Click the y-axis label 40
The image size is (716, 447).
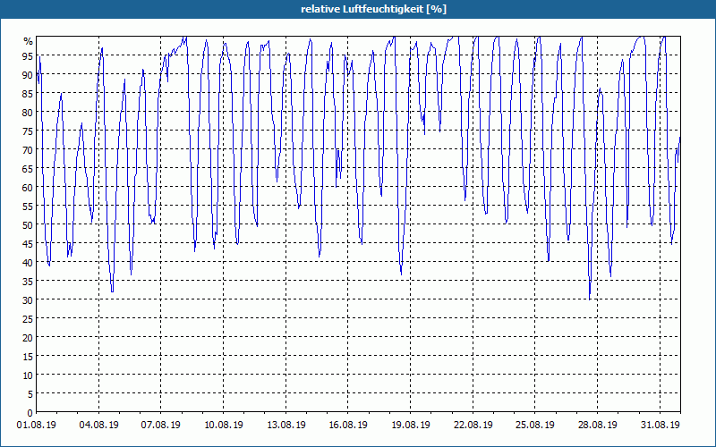(28, 263)
